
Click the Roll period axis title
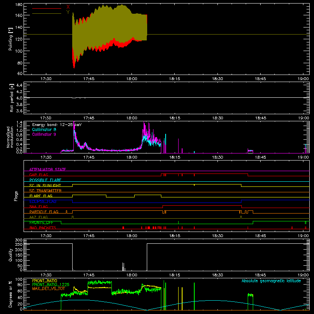tap(11, 98)
